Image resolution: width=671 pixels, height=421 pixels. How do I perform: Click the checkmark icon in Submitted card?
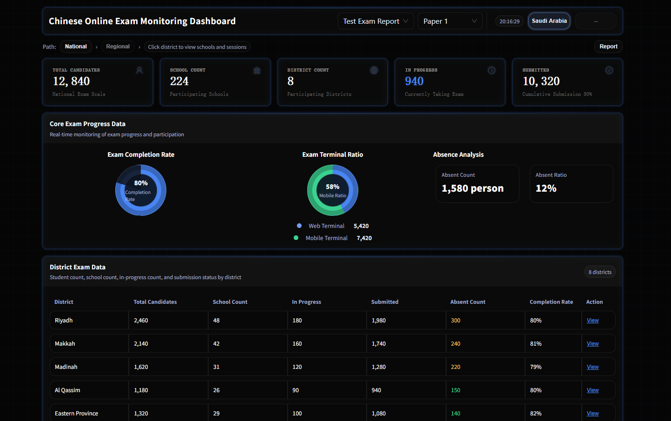(x=609, y=70)
